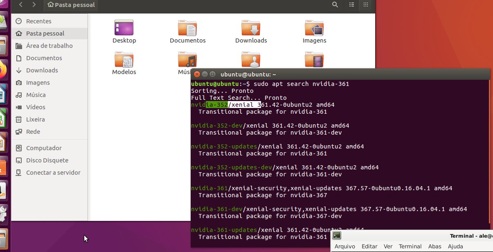Open the Abas menu in Terminal

(x=435, y=246)
